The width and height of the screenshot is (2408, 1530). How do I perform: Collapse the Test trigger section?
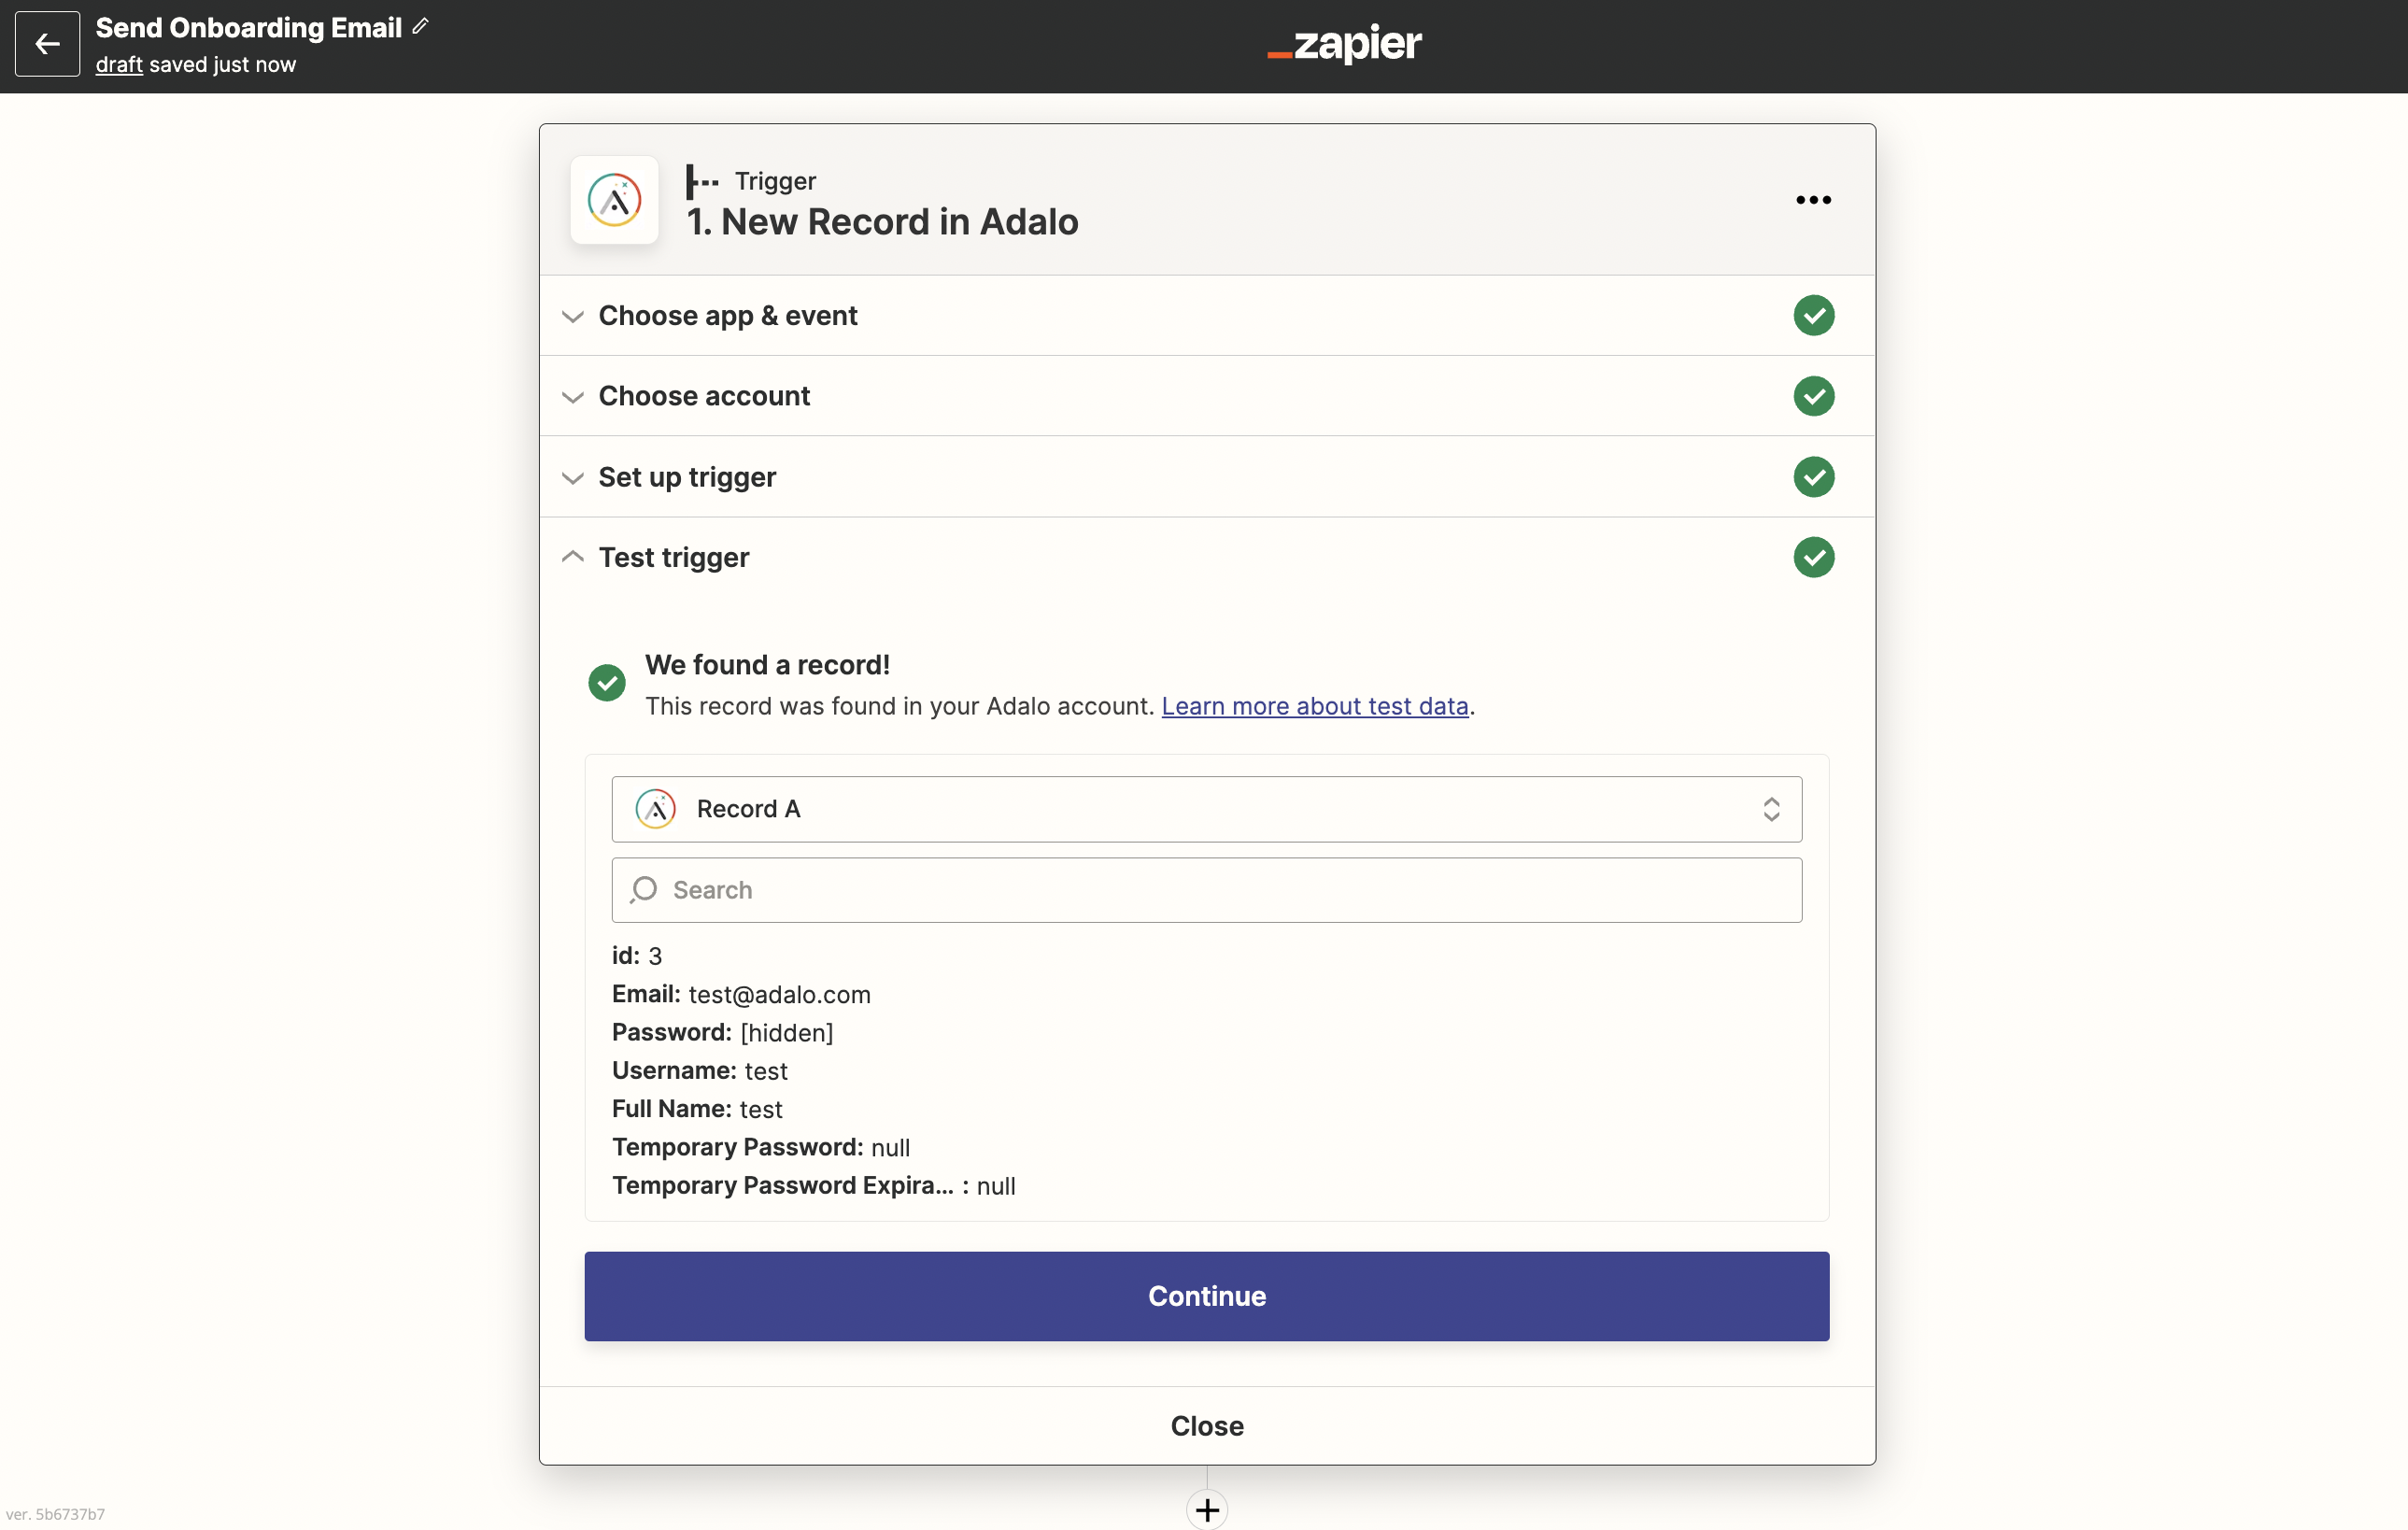(x=673, y=557)
